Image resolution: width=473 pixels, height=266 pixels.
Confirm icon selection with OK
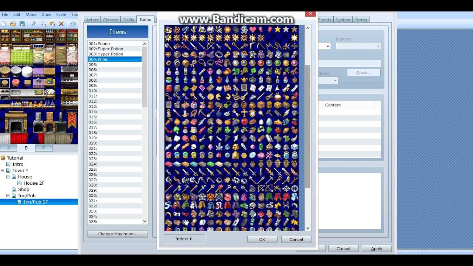262,239
